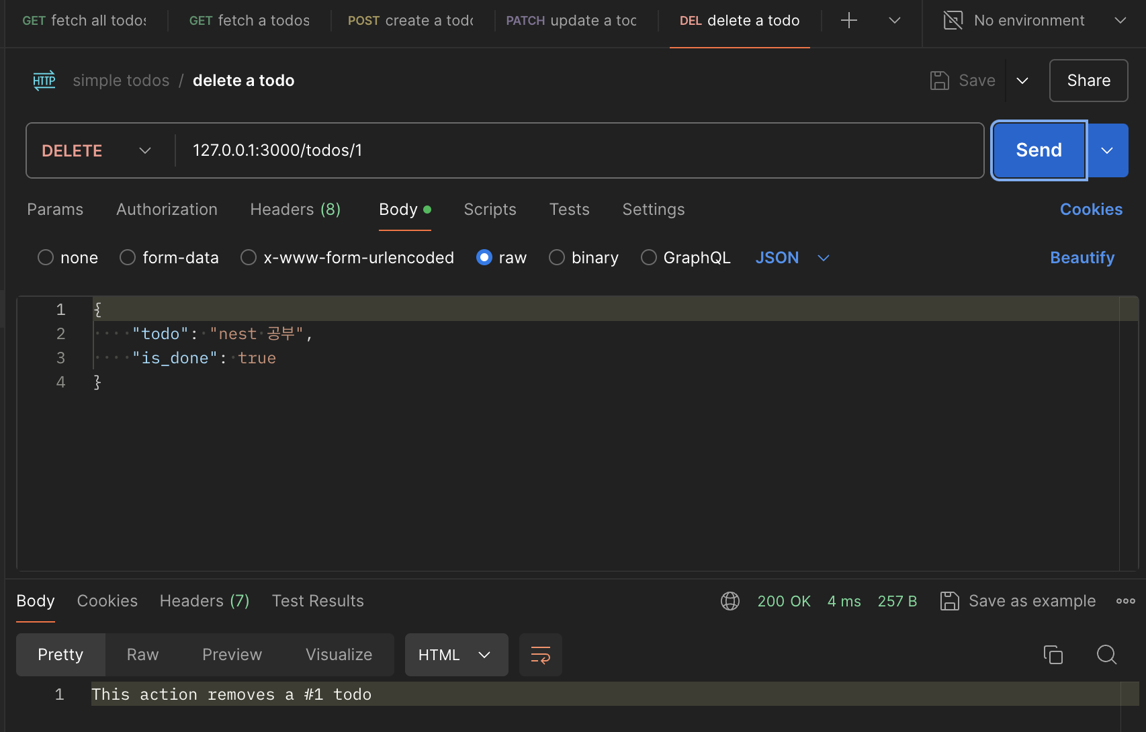The width and height of the screenshot is (1146, 732).
Task: Open the Settings tab
Action: 654,210
